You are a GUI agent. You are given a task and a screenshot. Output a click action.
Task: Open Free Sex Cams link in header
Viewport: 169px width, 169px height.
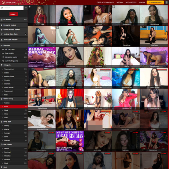click(x=105, y=3)
